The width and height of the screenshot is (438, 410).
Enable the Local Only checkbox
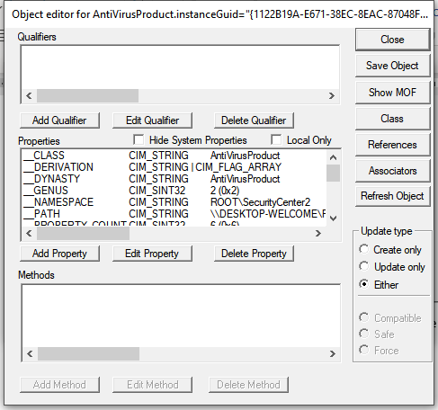pos(276,139)
